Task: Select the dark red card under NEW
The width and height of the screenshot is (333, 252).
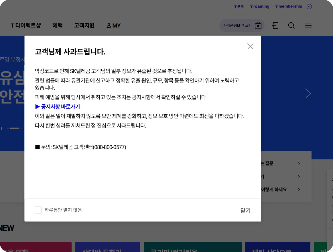Action: (36, 247)
